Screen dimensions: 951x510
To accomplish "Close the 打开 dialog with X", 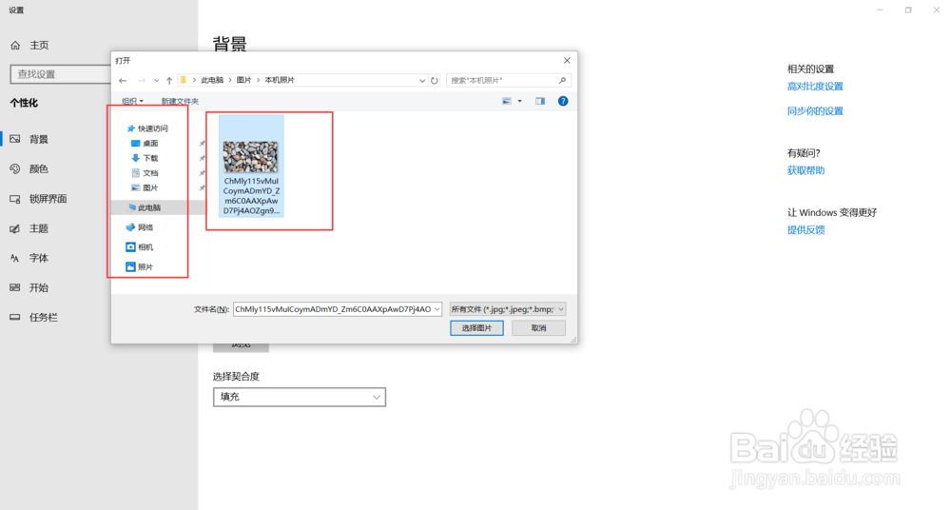I will click(567, 60).
